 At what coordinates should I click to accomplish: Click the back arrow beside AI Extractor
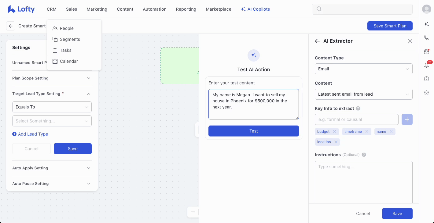click(317, 41)
